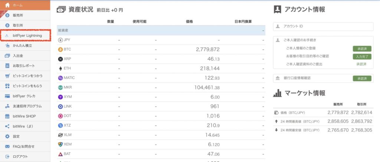
Task: Open 販売所 menu item
Action: click(25, 15)
